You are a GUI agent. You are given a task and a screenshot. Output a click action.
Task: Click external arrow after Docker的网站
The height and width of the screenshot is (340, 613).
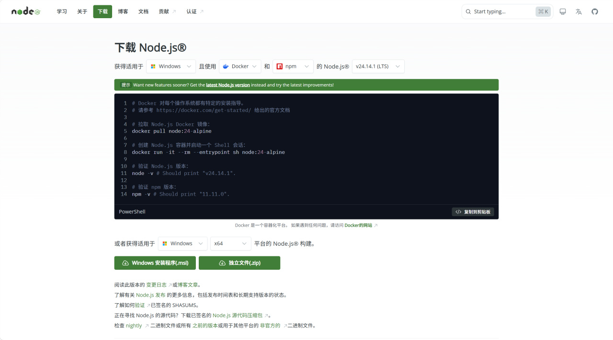click(376, 225)
